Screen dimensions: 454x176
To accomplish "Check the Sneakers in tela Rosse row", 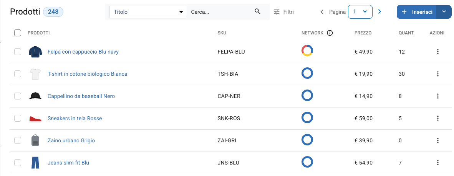I will (18, 118).
